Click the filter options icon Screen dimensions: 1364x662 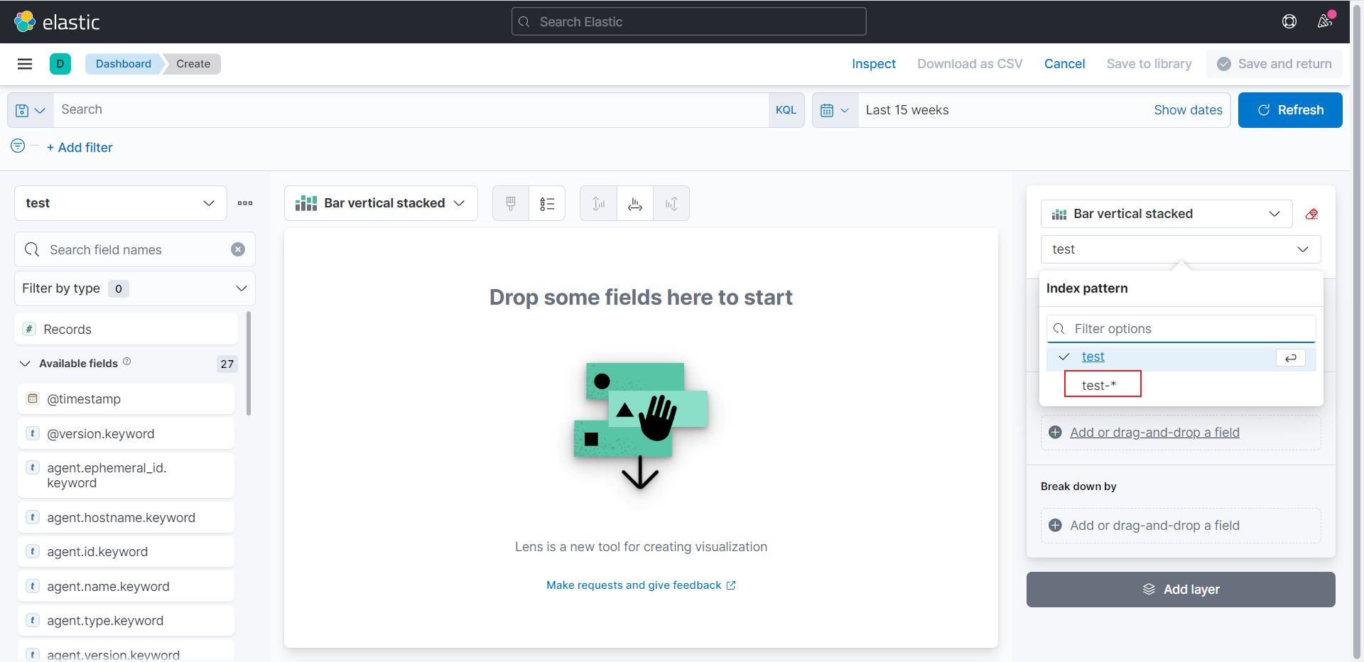point(18,146)
